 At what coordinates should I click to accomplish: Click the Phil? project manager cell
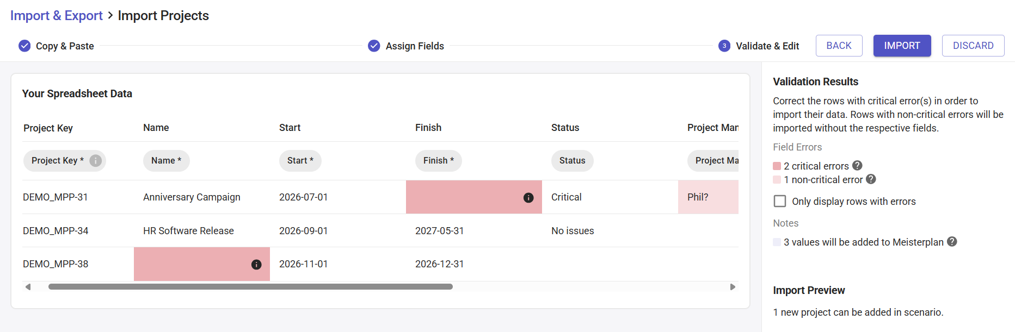[x=709, y=197]
